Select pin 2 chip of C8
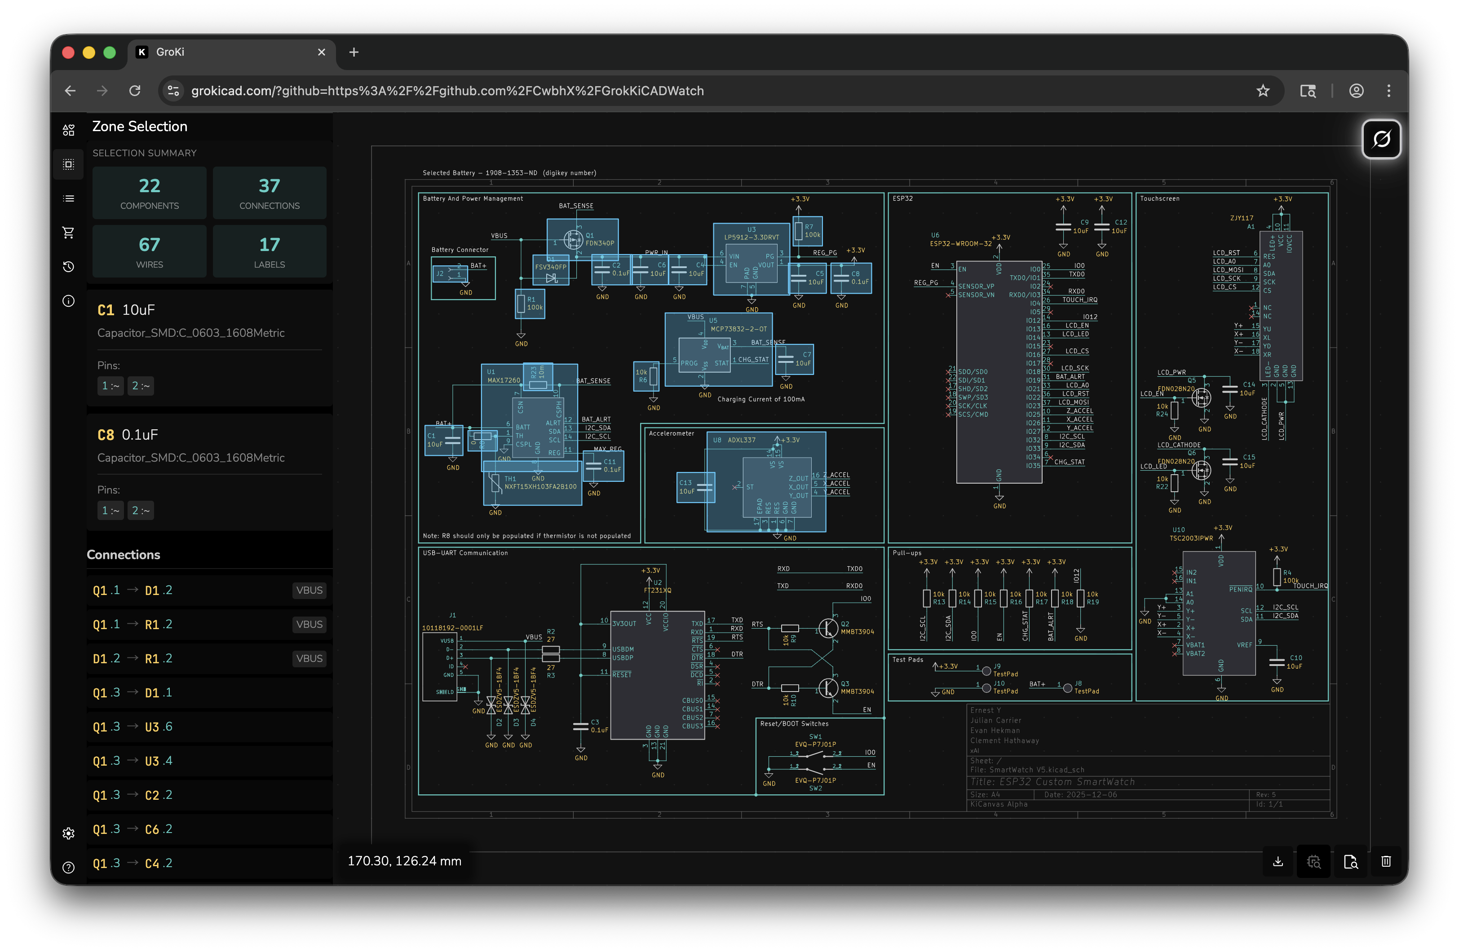 point(141,511)
